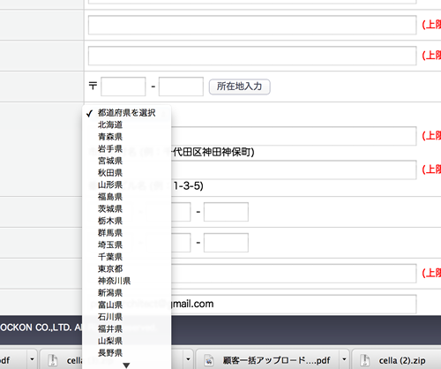The width and height of the screenshot is (441, 369).
Task: Expand more prefectures via bottom arrow
Action: tap(126, 365)
